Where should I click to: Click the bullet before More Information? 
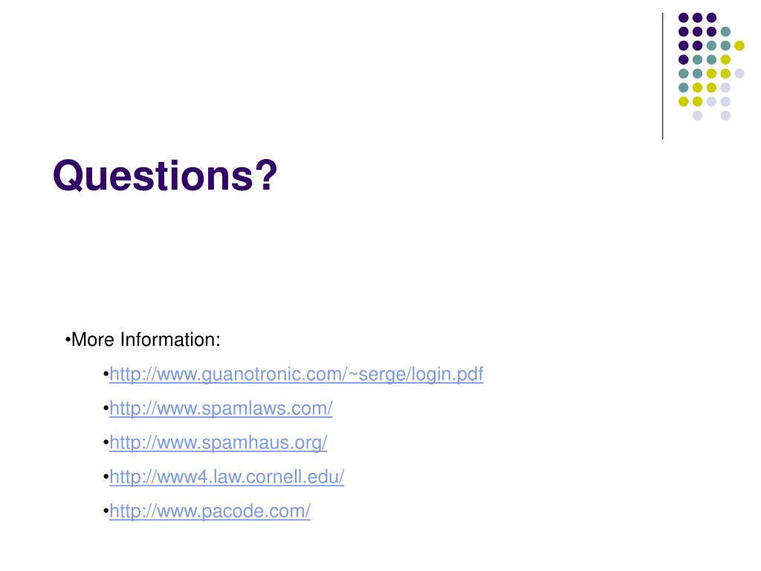[x=68, y=340]
